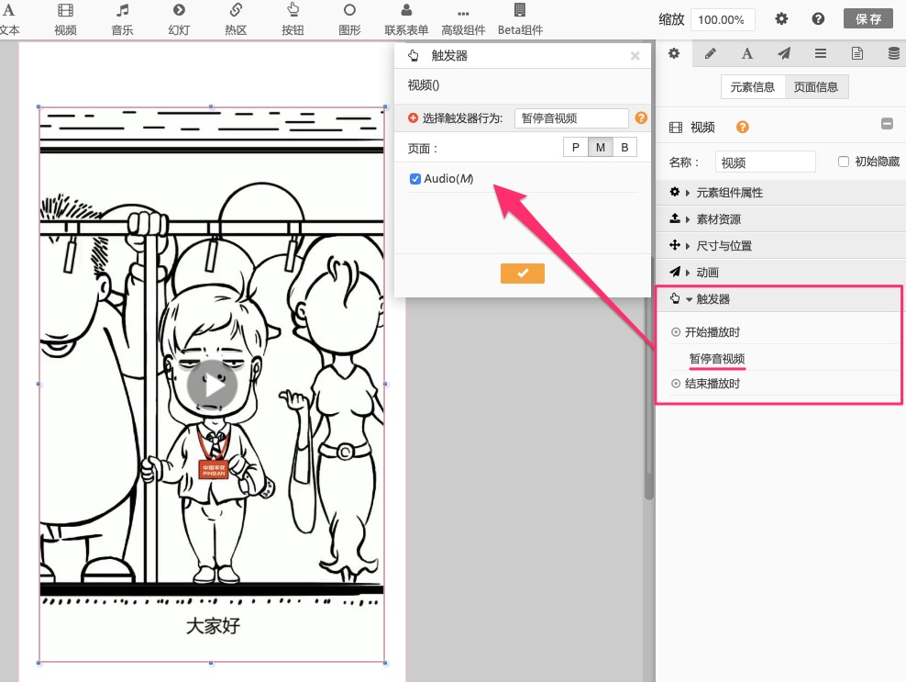Click the 名称 name input field
This screenshot has height=682, width=906.
click(x=765, y=162)
